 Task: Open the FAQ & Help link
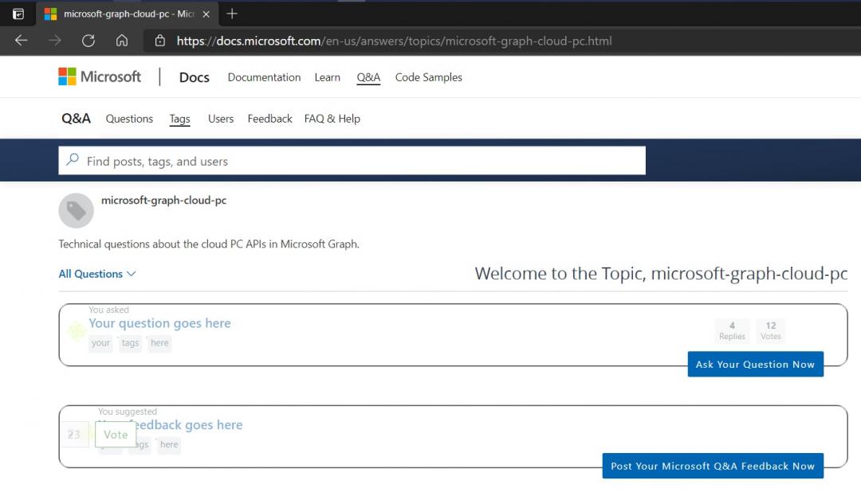click(x=332, y=119)
